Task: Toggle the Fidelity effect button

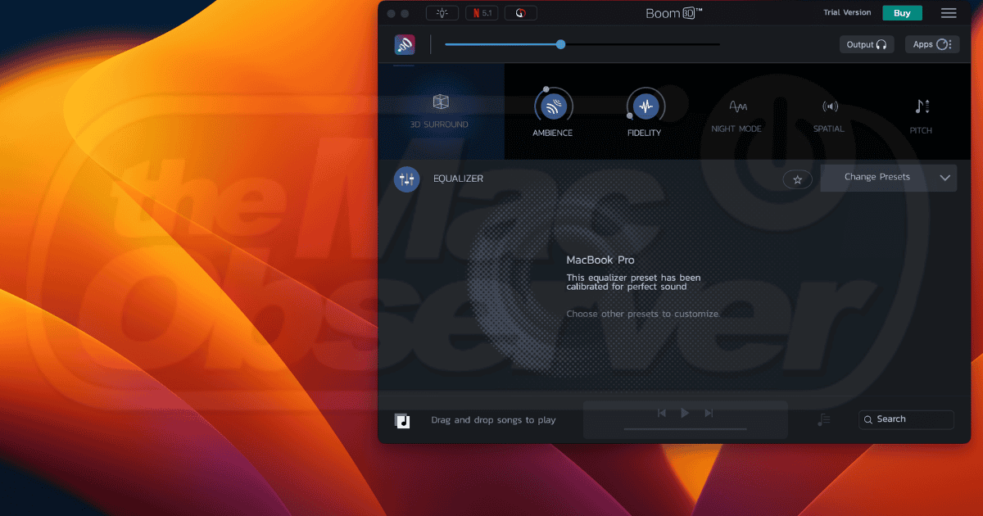Action: [646, 106]
